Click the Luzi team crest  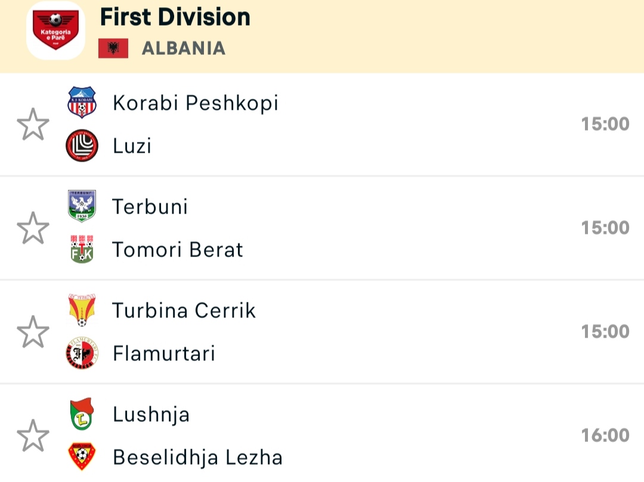click(82, 146)
